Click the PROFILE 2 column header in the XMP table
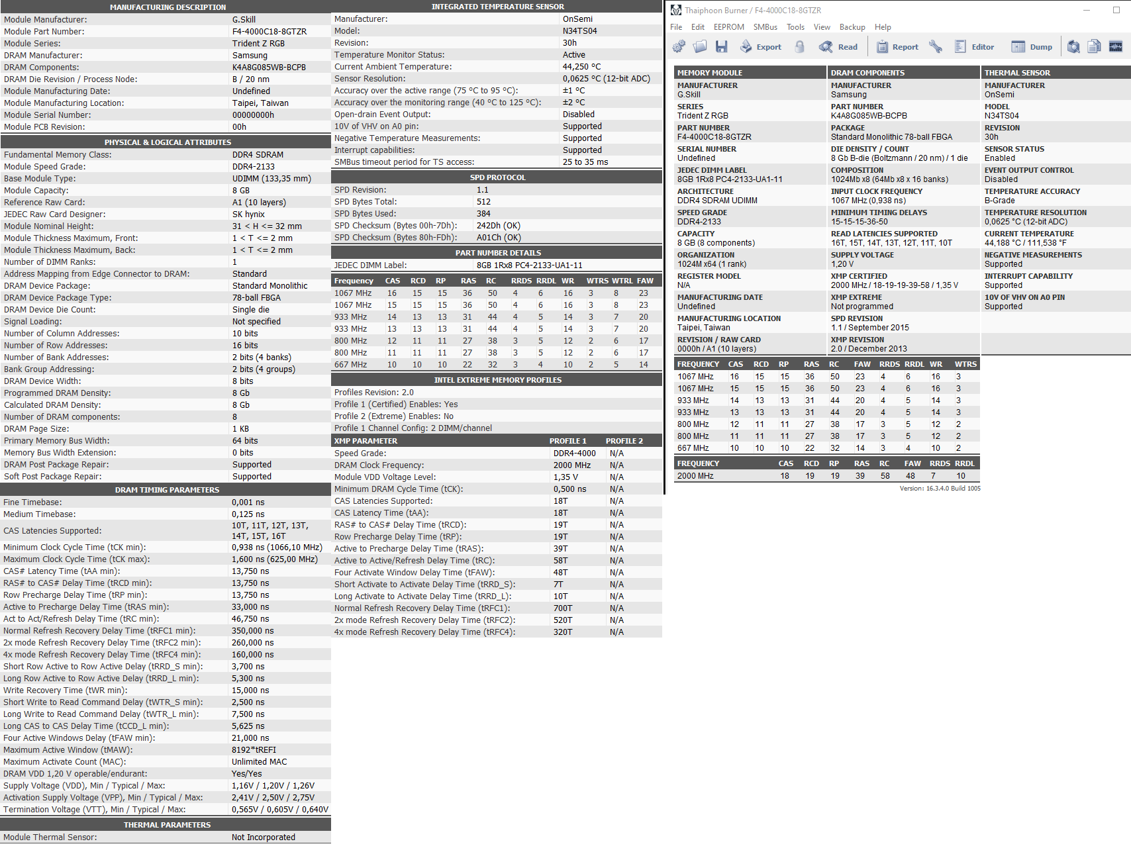This screenshot has width=1131, height=858. click(624, 441)
